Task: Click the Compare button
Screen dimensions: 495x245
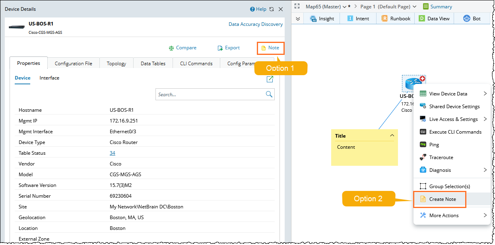Action: point(182,48)
